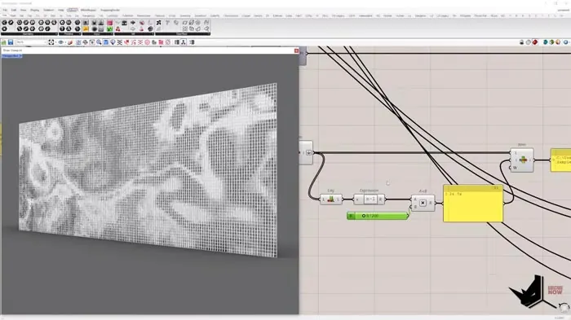This screenshot has width=571, height=320.
Task: Open the File menu
Action: click(5, 11)
